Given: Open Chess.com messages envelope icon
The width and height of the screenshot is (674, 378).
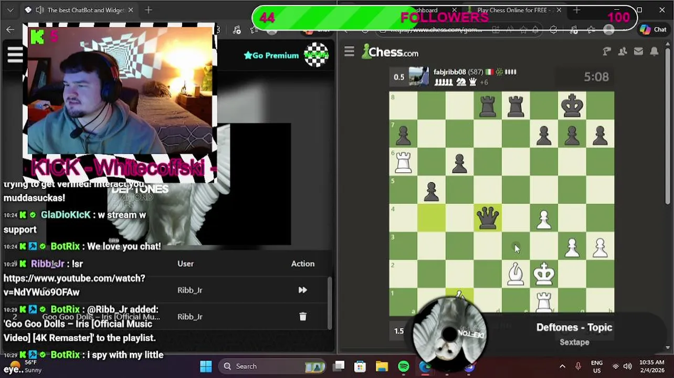Looking at the screenshot, I should click(x=638, y=51).
